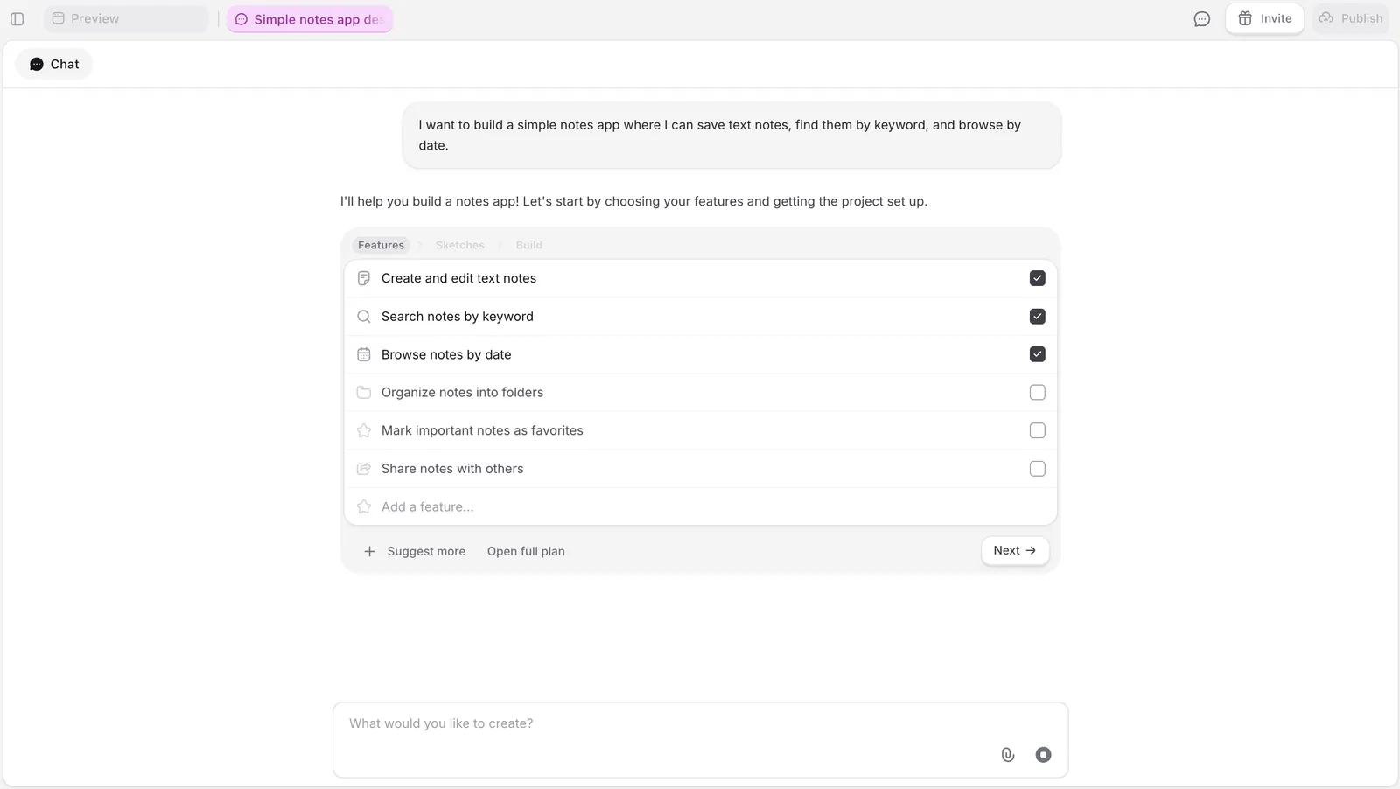This screenshot has height=789, width=1400.
Task: Click the Preview tab window icon
Action: [59, 18]
